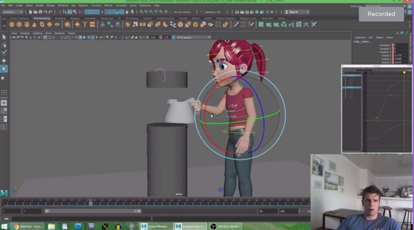Click the Redo arrow icon
This screenshot has height=230, width=414.
(x=50, y=12)
